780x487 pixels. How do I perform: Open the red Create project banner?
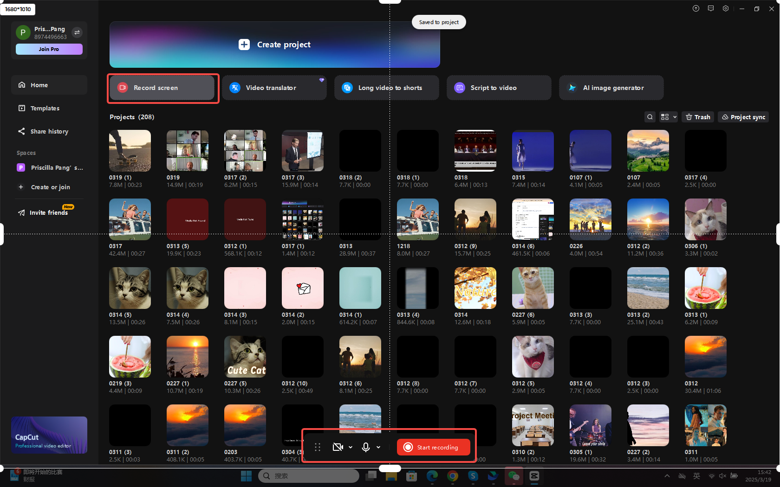click(274, 45)
